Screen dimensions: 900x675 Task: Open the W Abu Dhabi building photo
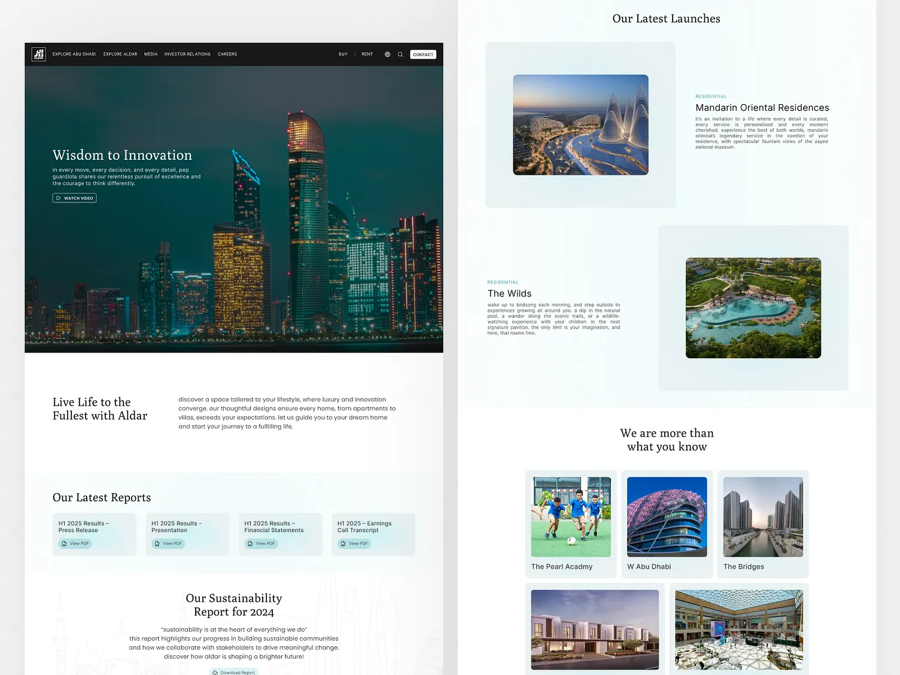tap(667, 517)
